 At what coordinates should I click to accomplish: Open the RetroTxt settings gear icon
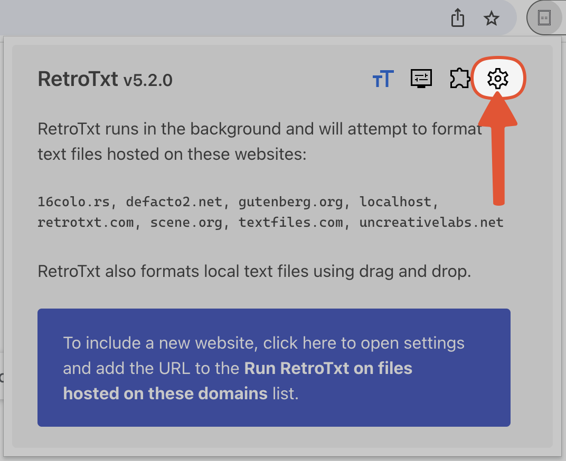click(498, 78)
